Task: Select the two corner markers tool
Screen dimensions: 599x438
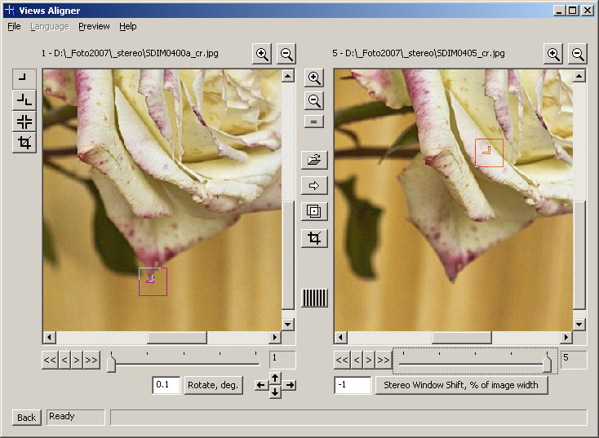Action: tap(24, 100)
